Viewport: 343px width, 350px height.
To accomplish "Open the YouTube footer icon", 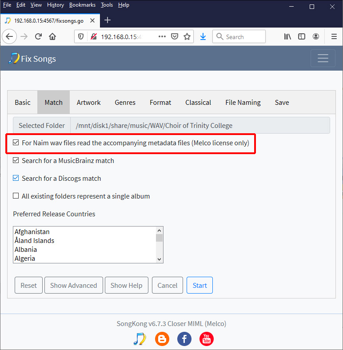I will (x=206, y=339).
